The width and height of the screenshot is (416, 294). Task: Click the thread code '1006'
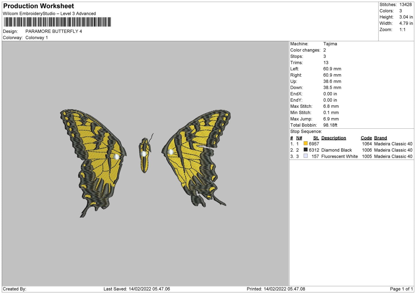367,150
